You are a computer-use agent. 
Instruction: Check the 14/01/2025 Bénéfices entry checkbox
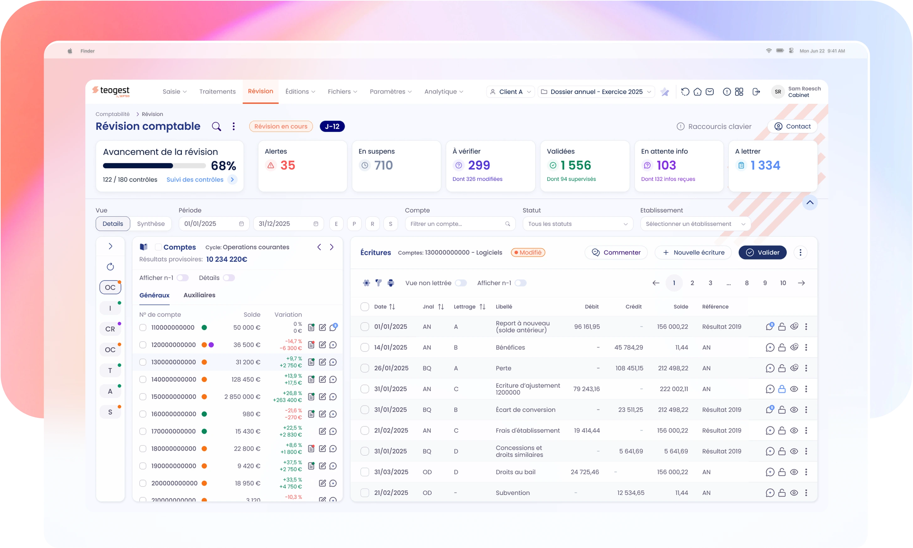365,347
